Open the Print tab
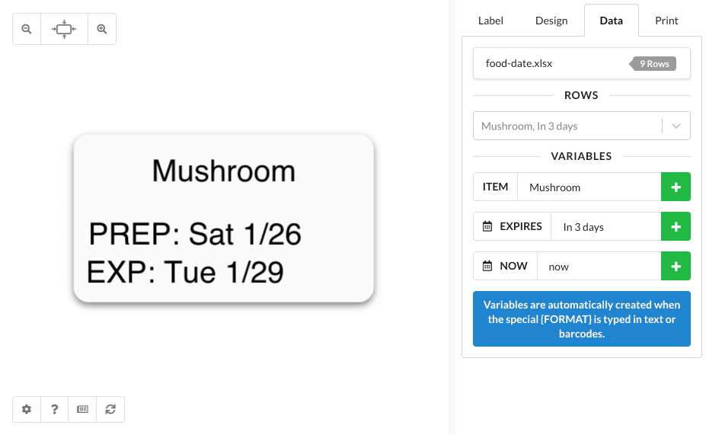 (x=666, y=21)
